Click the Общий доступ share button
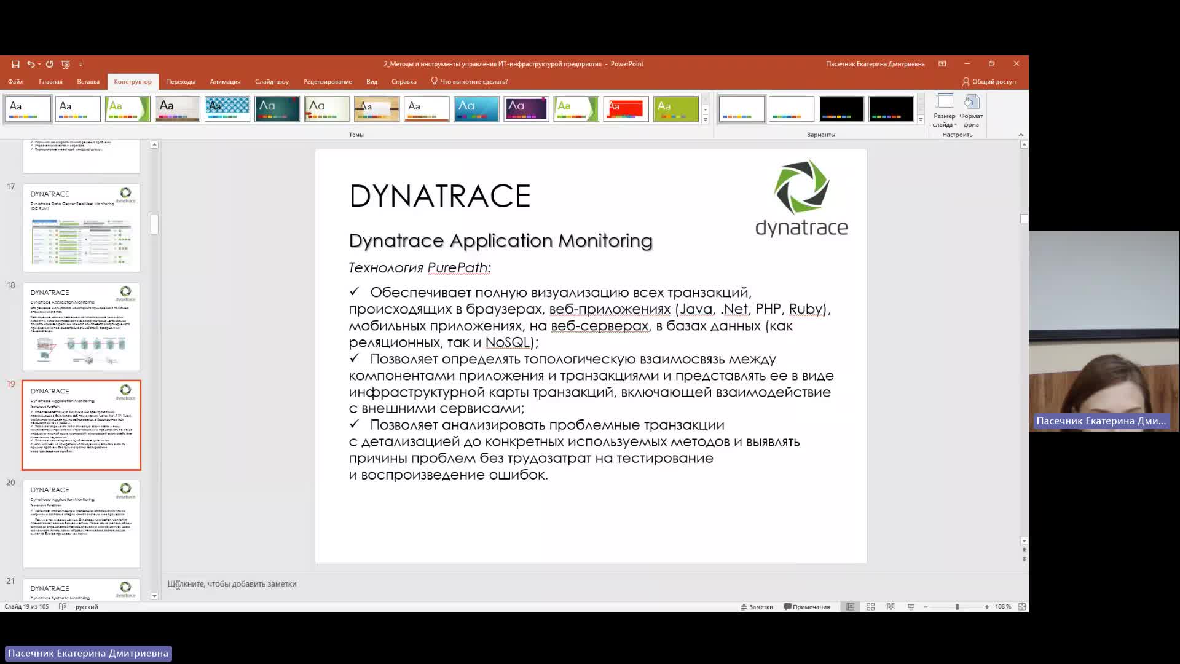The image size is (1180, 664). point(989,81)
